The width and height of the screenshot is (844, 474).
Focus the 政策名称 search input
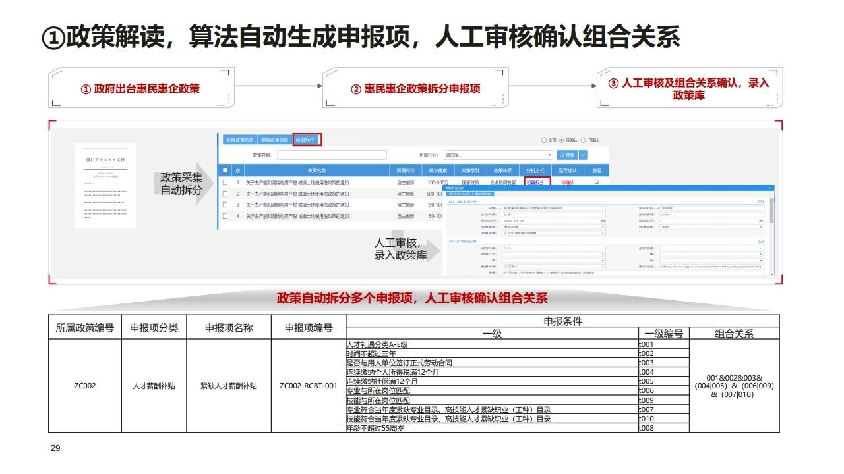click(332, 155)
